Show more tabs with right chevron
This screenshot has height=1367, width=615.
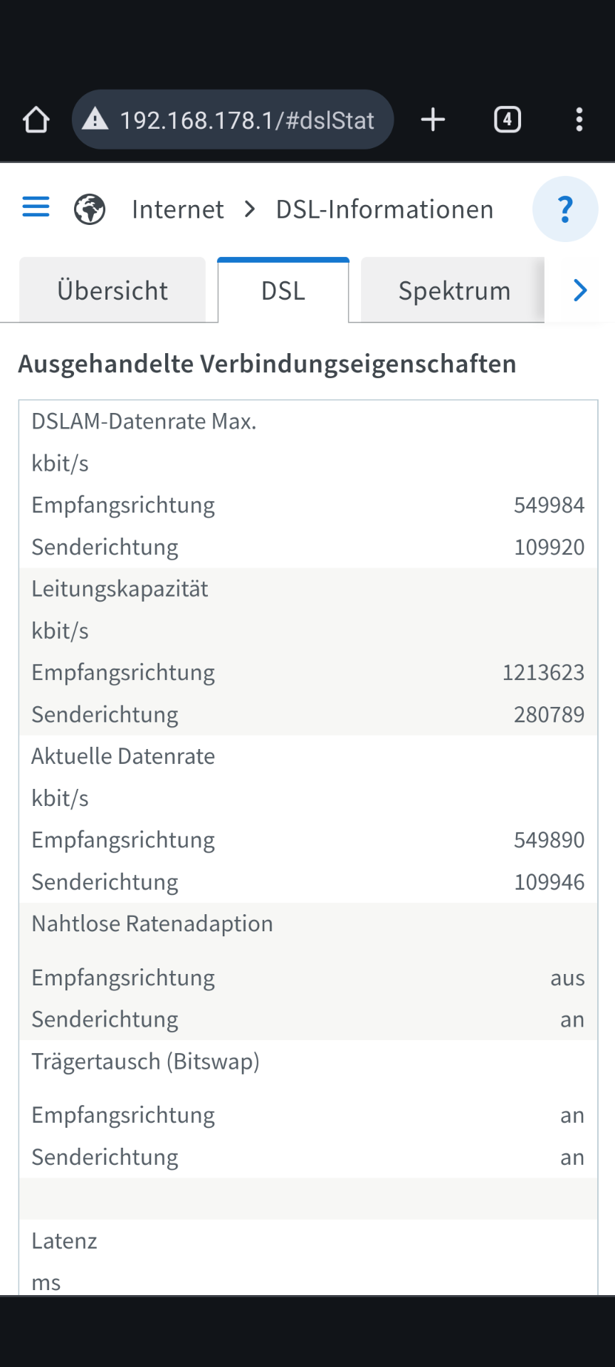(x=581, y=290)
